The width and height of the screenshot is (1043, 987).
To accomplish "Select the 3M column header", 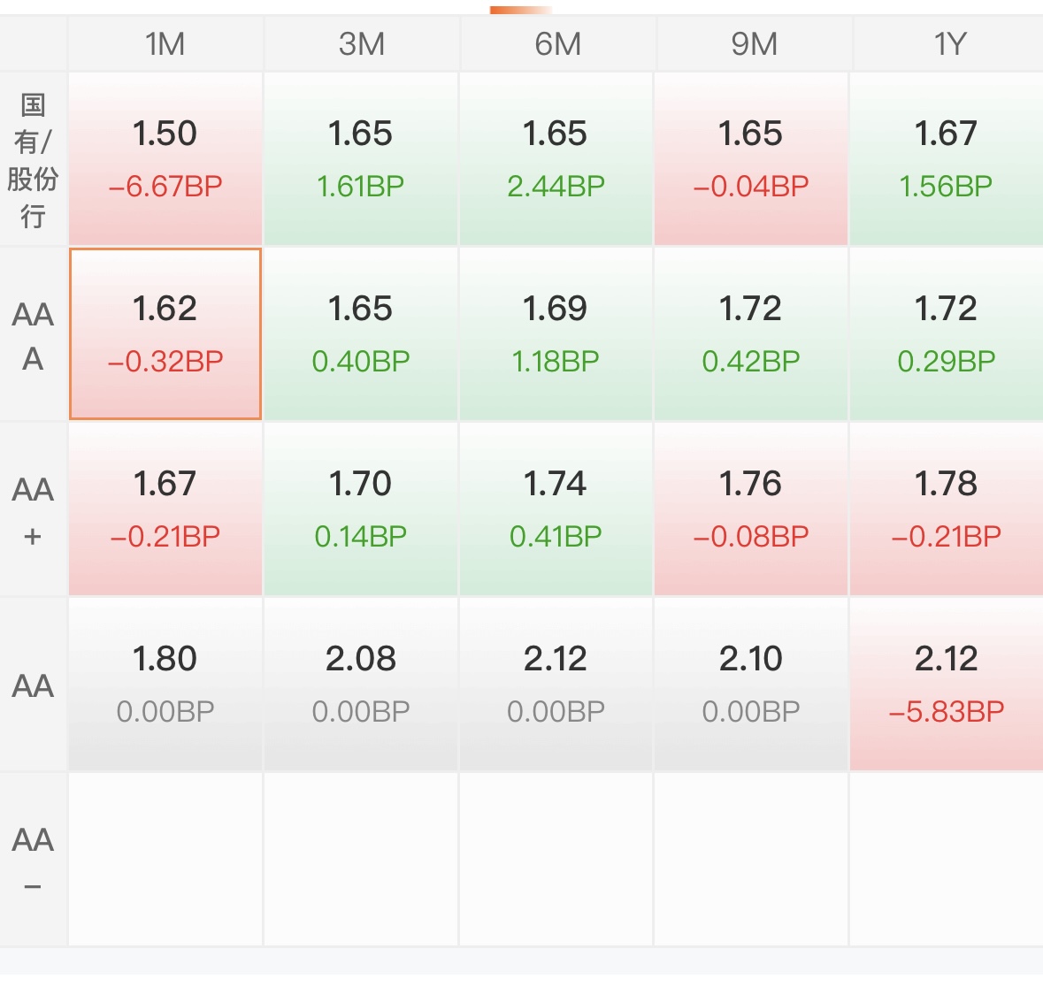I will click(x=361, y=44).
